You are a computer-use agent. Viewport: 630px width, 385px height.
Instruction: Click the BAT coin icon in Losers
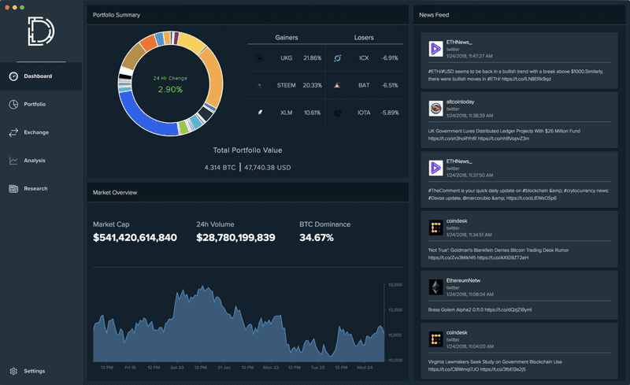click(337, 85)
